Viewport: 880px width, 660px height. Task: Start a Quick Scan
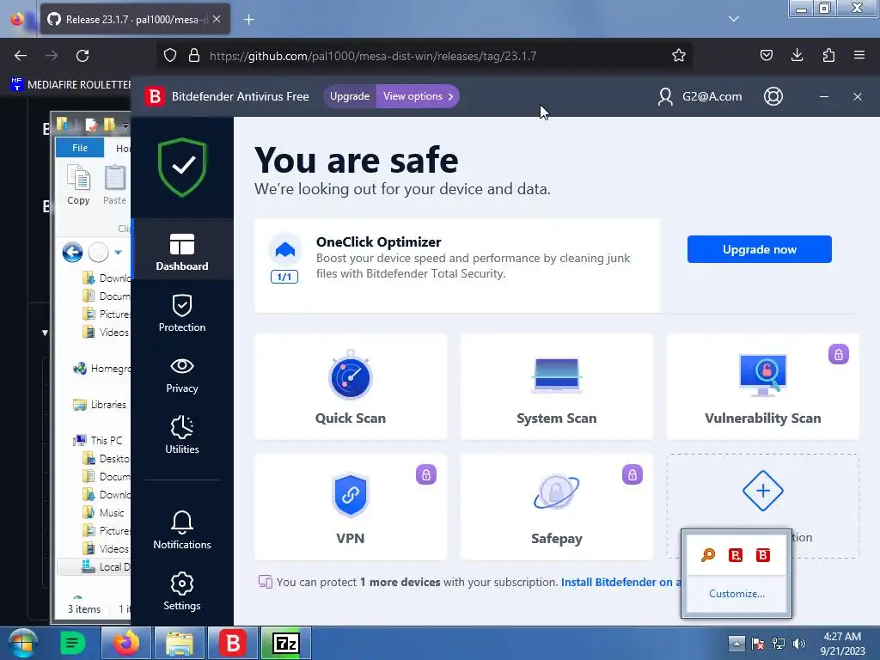click(351, 386)
